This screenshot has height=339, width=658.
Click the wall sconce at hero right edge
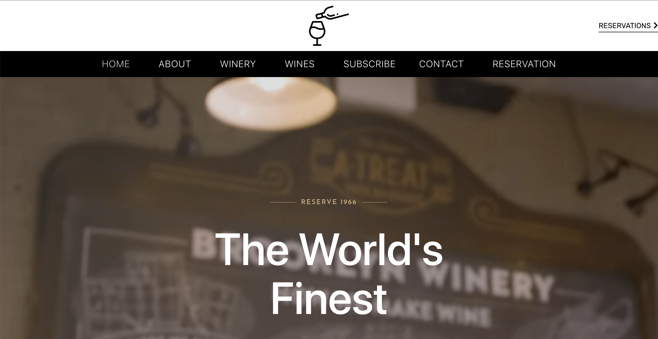pyautogui.click(x=619, y=180)
